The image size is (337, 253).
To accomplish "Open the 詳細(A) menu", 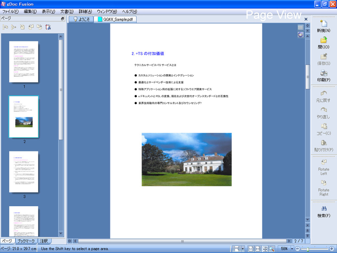I will pyautogui.click(x=86, y=12).
